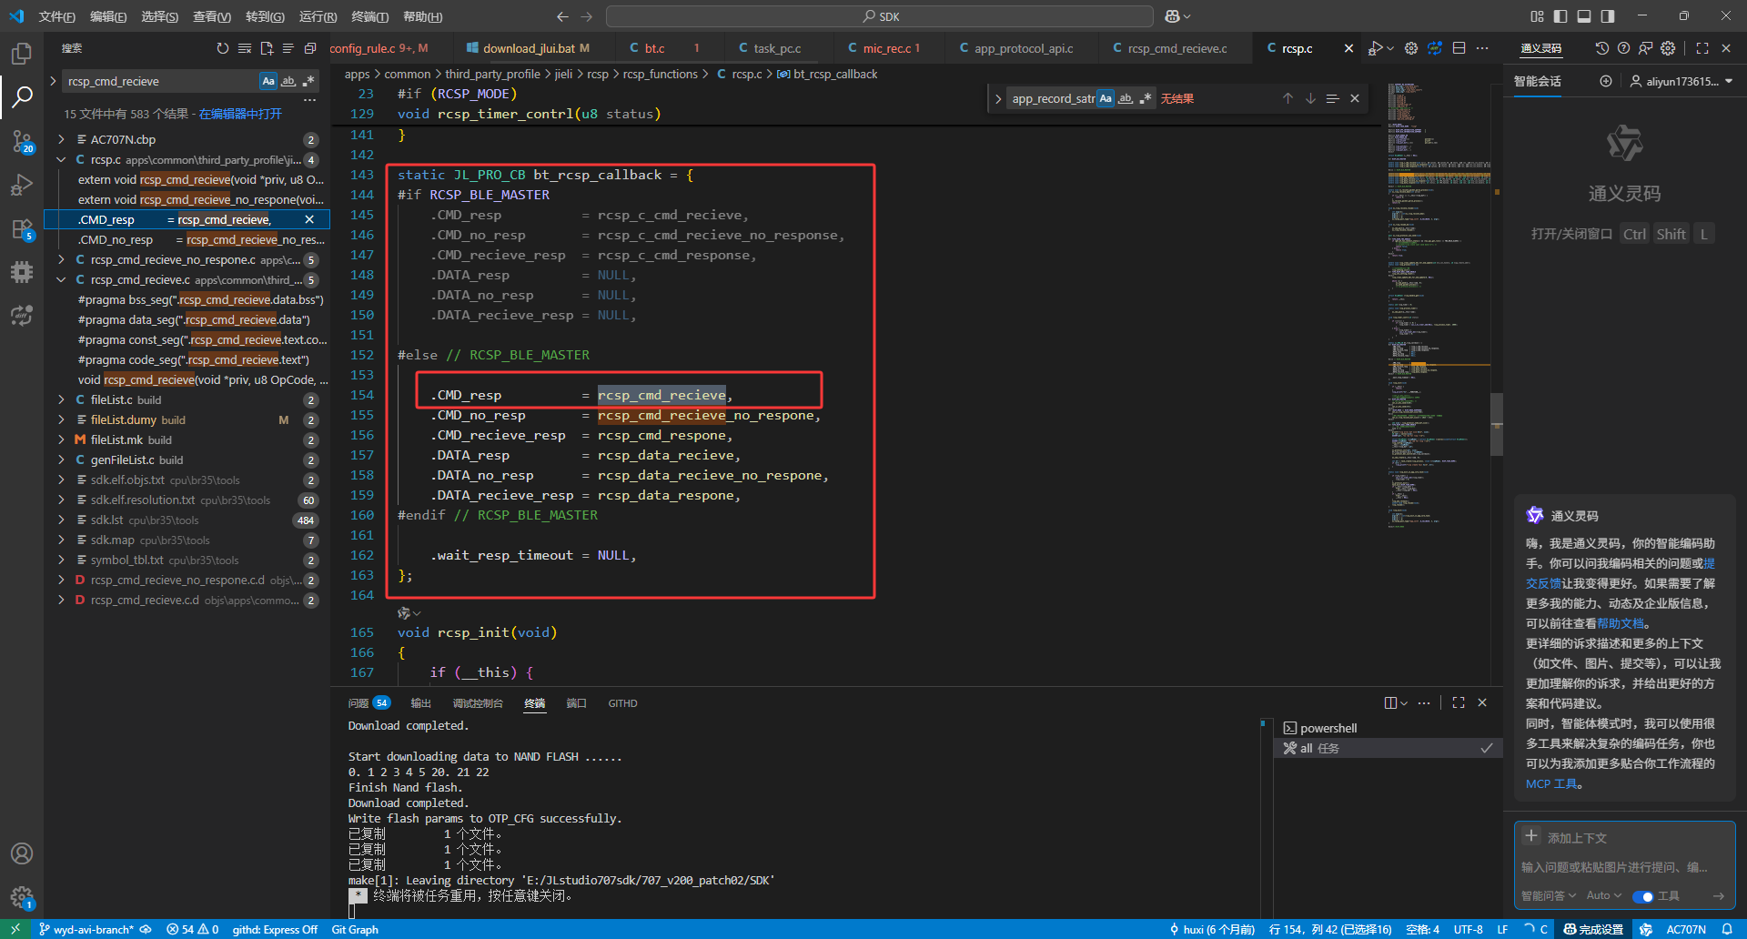Go to next match in find widget
This screenshot has height=939, width=1747.
tap(1310, 98)
